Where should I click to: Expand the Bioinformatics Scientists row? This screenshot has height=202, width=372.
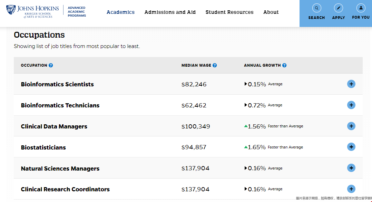coord(351,84)
